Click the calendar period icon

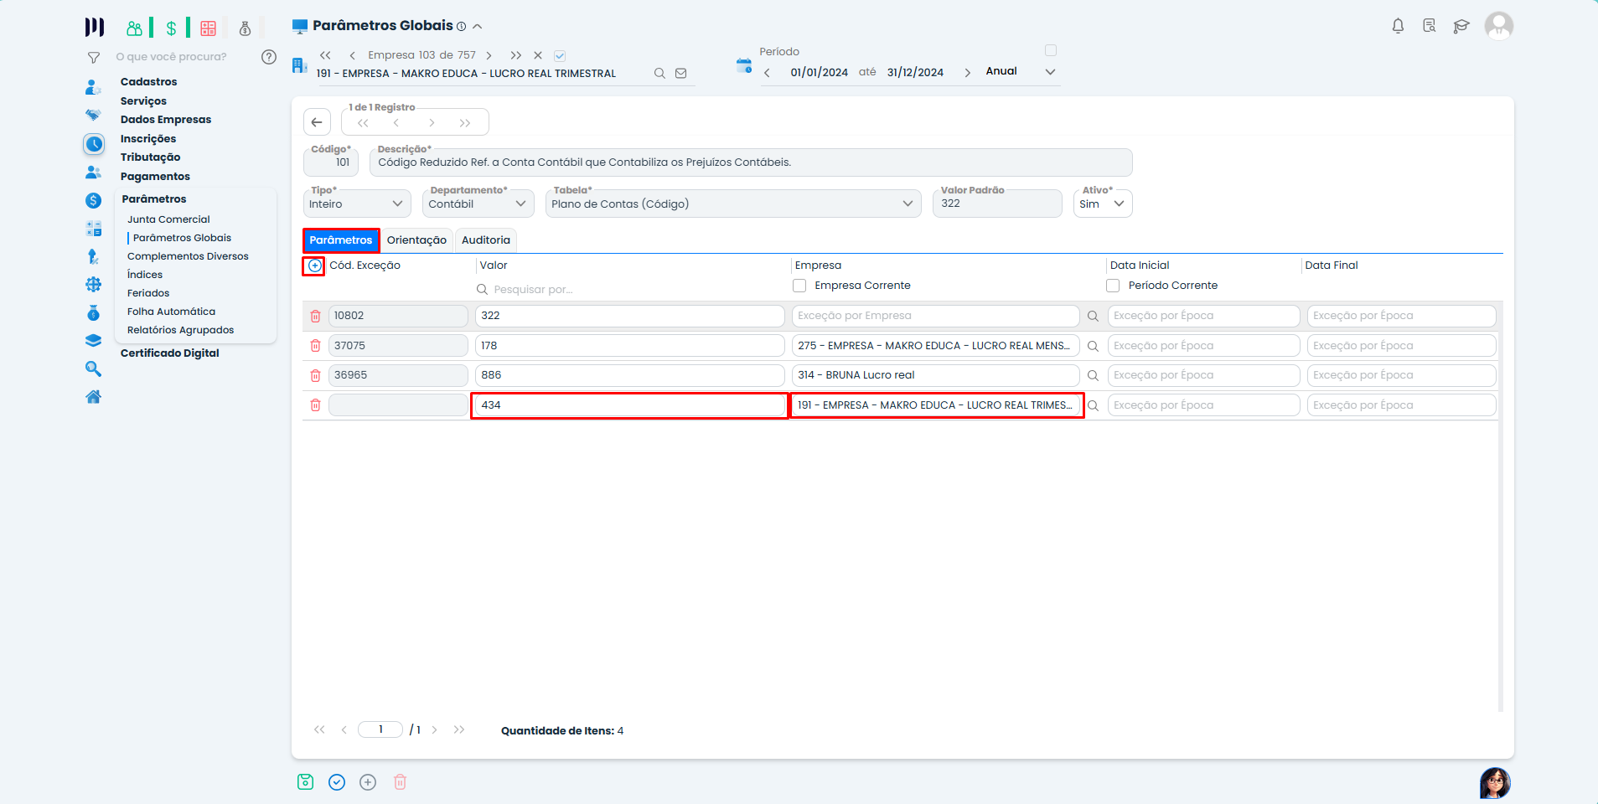(743, 65)
